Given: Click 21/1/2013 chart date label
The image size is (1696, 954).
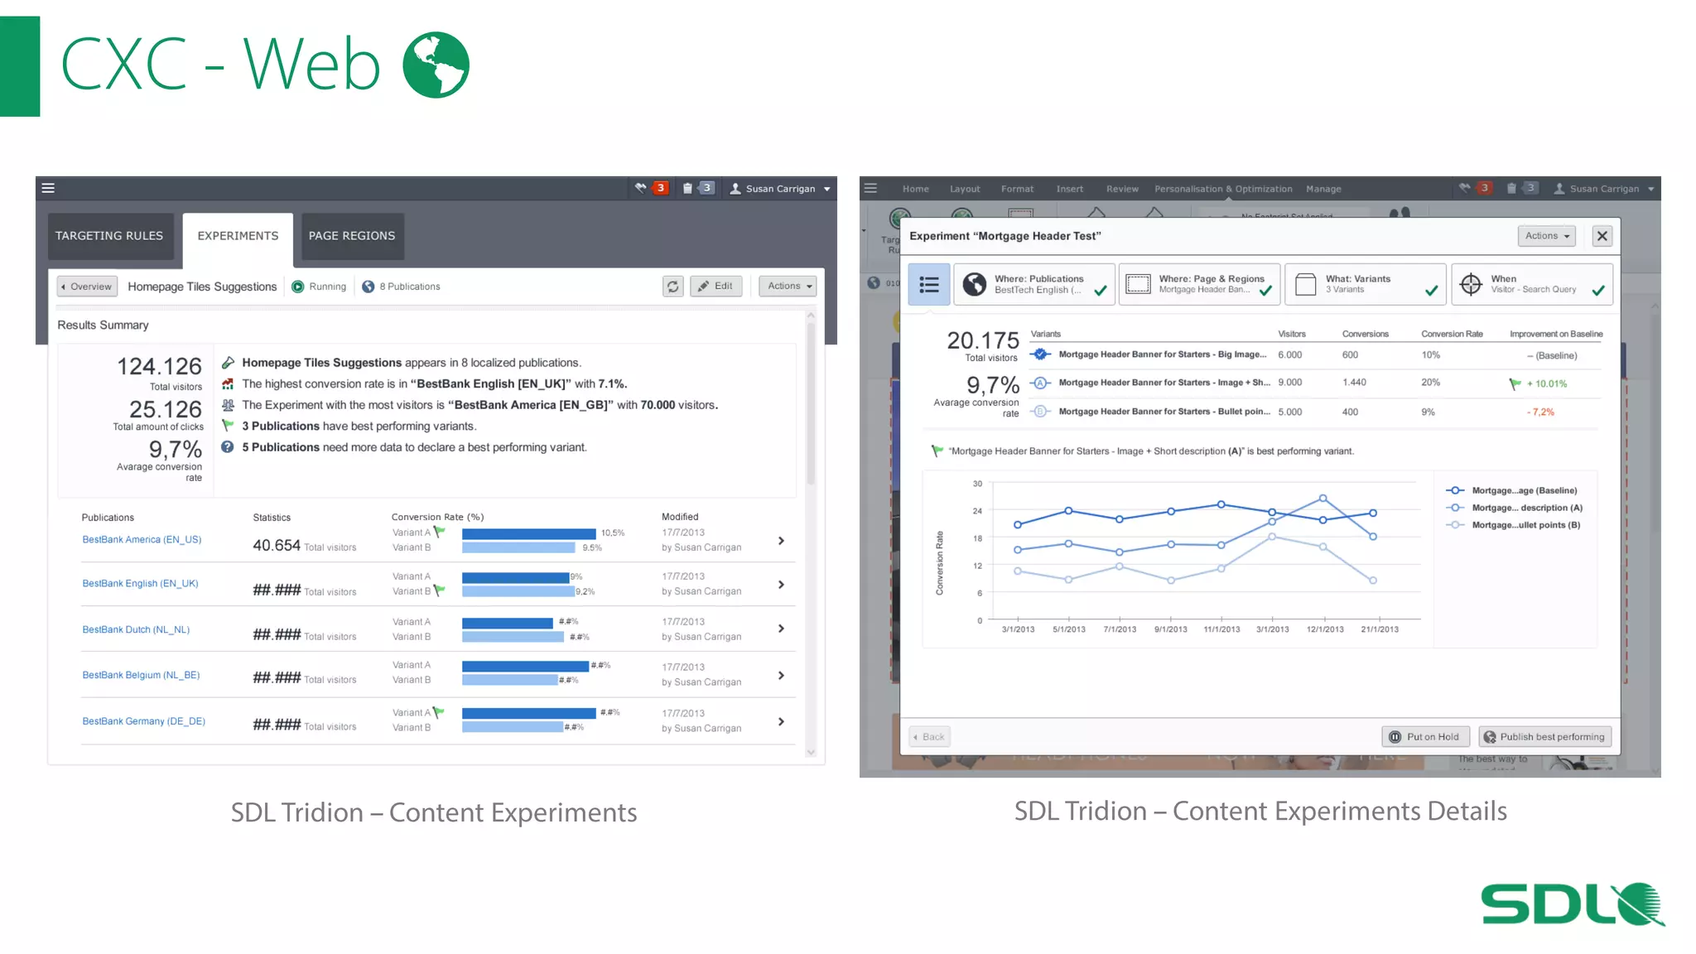Looking at the screenshot, I should [x=1379, y=630].
